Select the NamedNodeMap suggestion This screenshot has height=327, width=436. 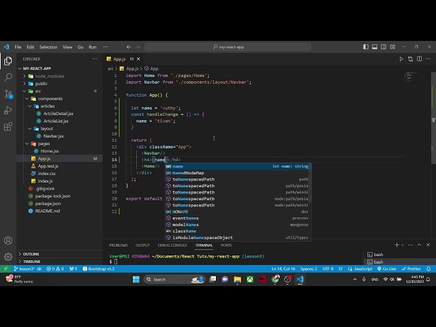(x=238, y=172)
